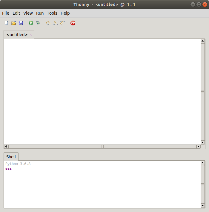Run current script with green play icon
Image resolution: width=209 pixels, height=212 pixels.
pos(31,23)
